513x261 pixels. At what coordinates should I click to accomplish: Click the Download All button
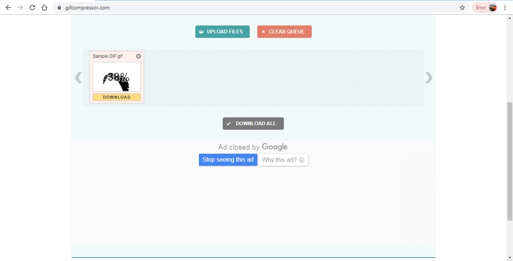pyautogui.click(x=253, y=124)
